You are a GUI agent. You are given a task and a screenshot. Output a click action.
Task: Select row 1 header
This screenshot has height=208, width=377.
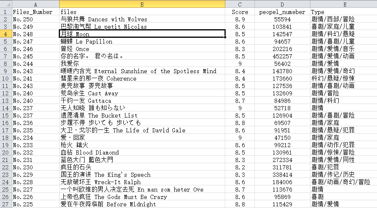click(x=6, y=12)
